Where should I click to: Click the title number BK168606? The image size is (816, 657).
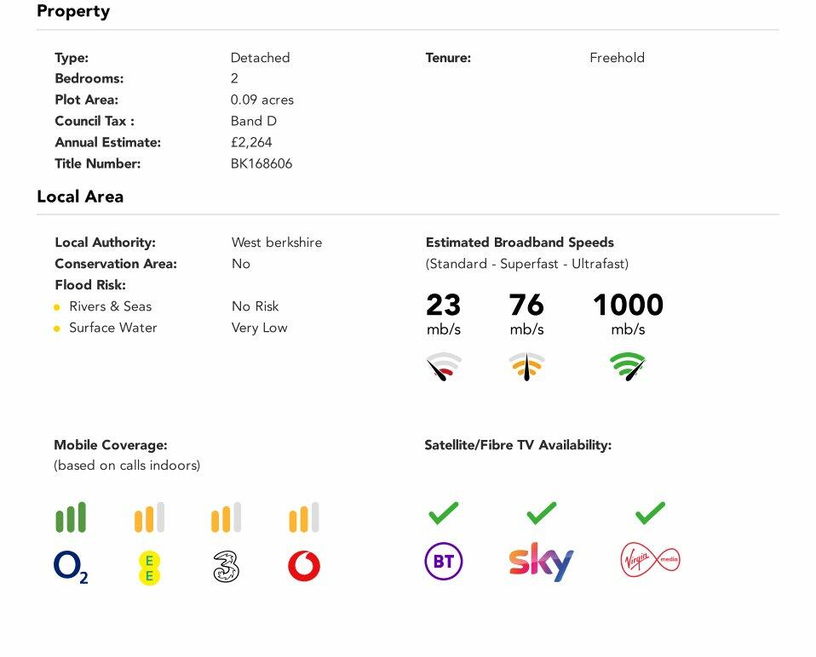pos(261,163)
